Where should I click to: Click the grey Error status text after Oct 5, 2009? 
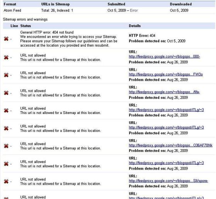coord(134,10)
